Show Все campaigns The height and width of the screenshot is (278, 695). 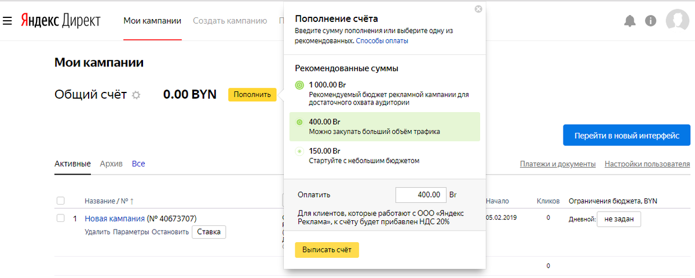point(138,164)
